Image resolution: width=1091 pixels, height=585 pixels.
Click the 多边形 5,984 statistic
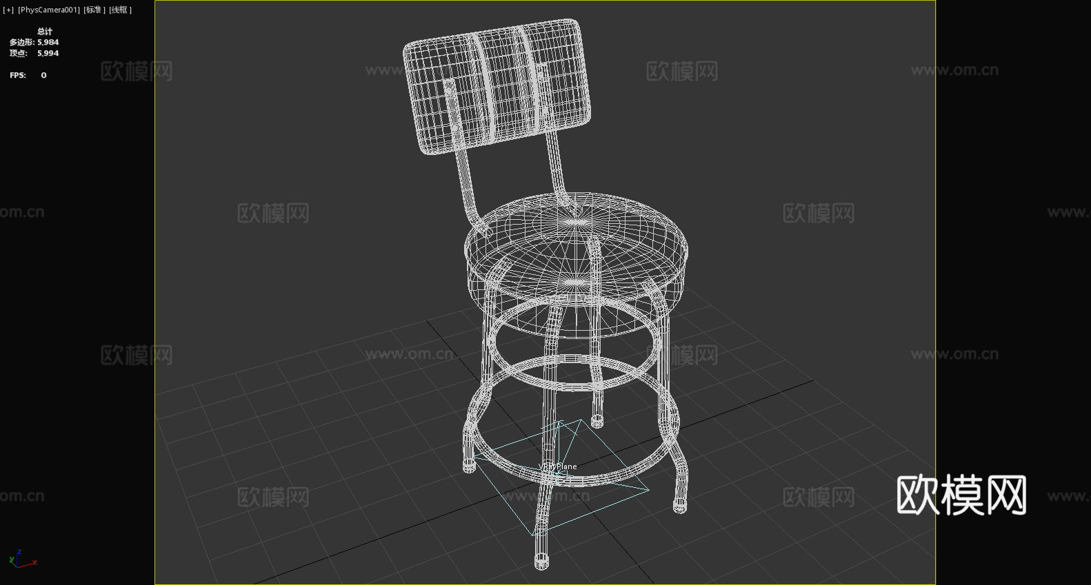tap(34, 42)
